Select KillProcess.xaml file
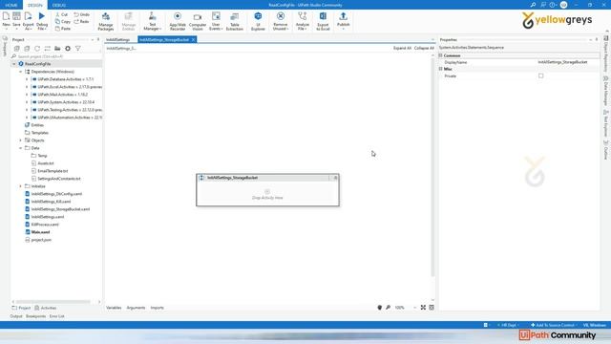This screenshot has width=611, height=344. (42, 225)
